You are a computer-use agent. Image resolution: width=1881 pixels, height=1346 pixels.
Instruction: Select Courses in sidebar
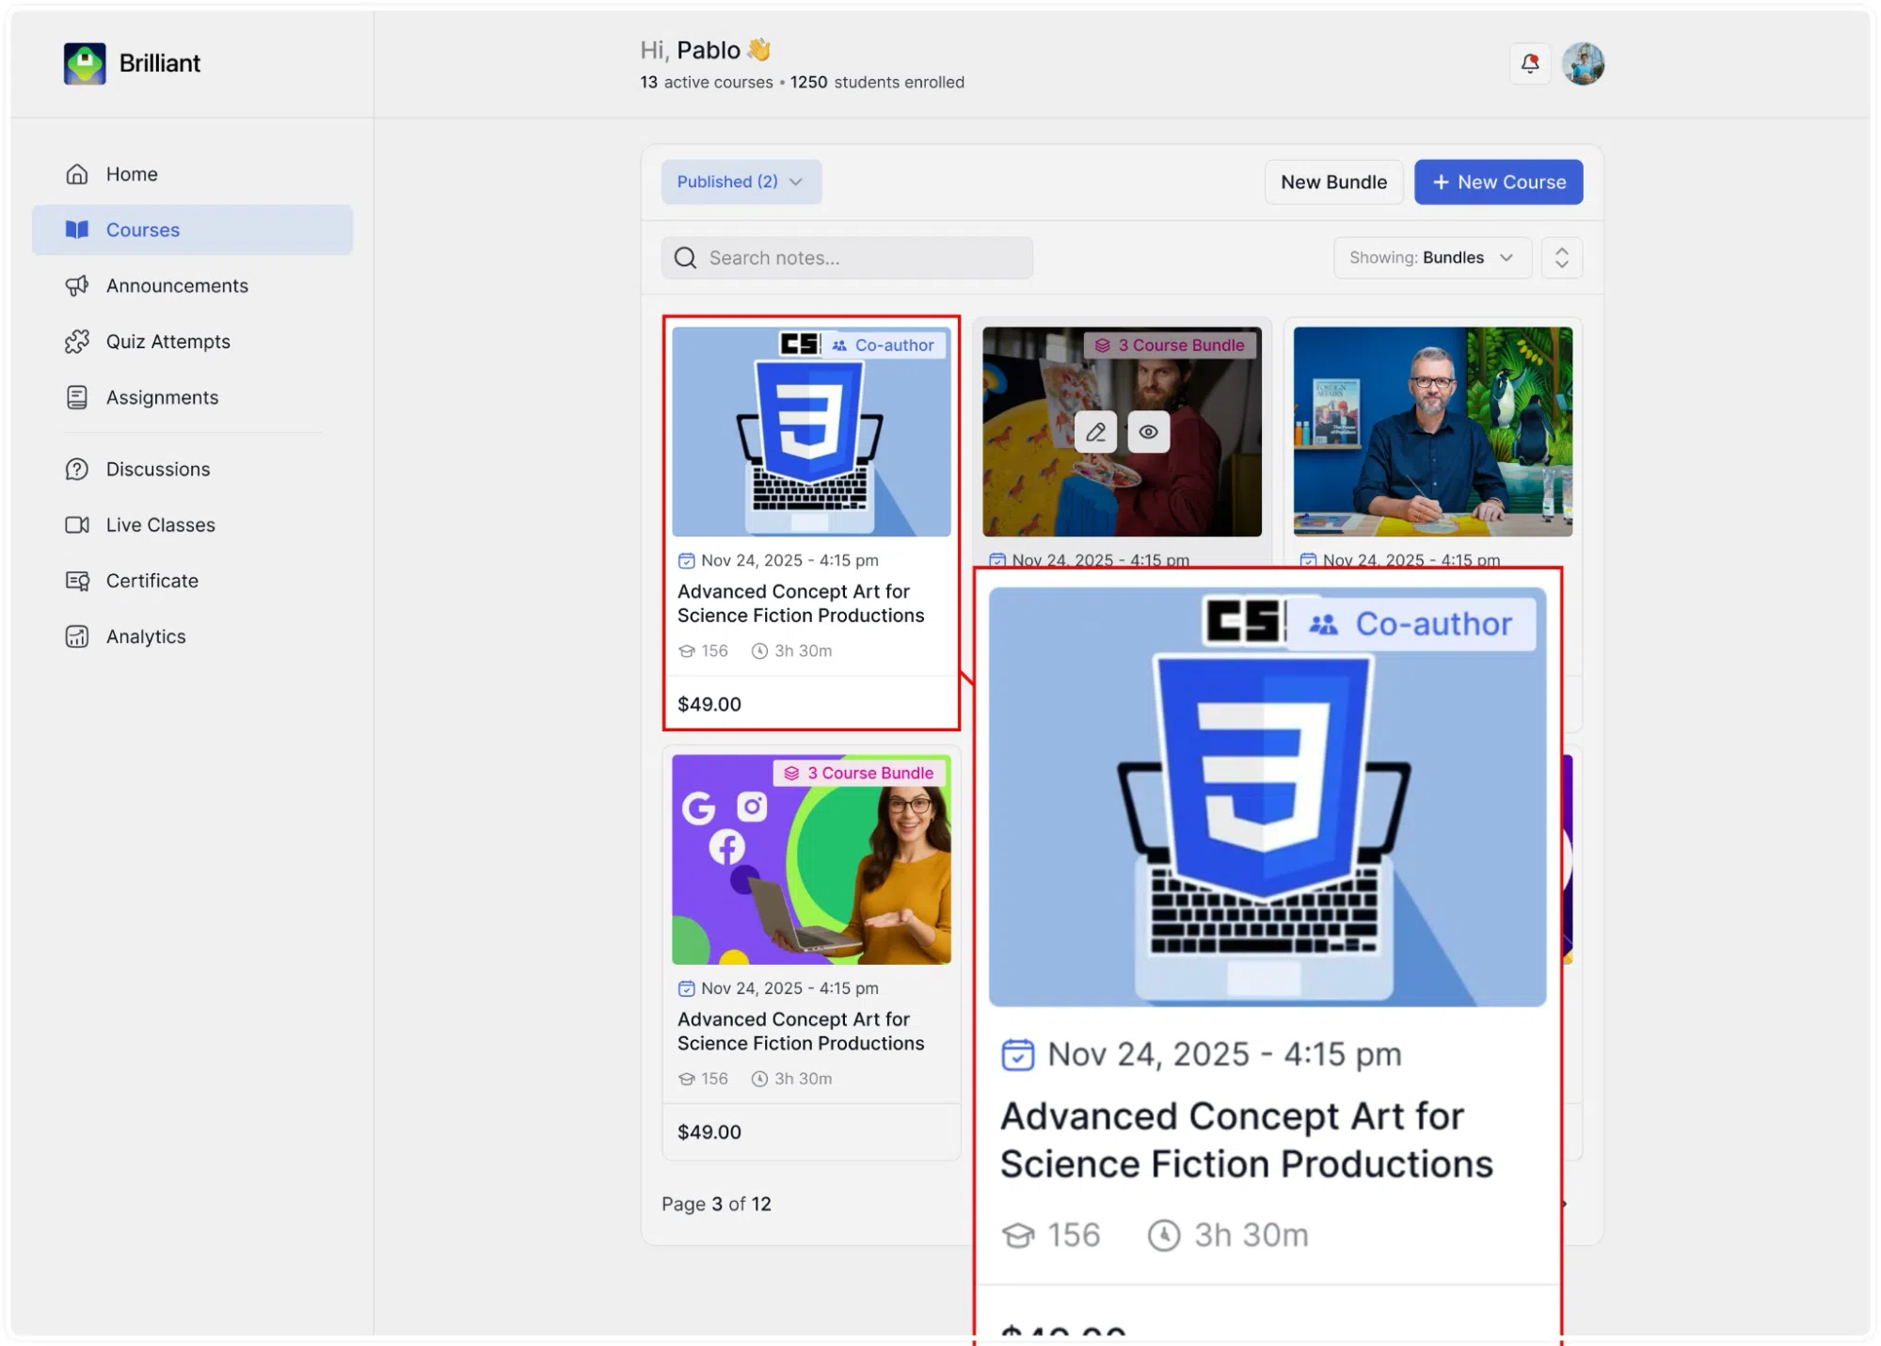pos(192,230)
